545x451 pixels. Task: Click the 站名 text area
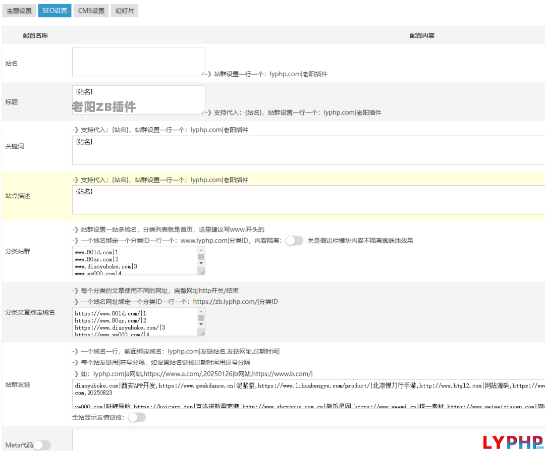click(139, 62)
